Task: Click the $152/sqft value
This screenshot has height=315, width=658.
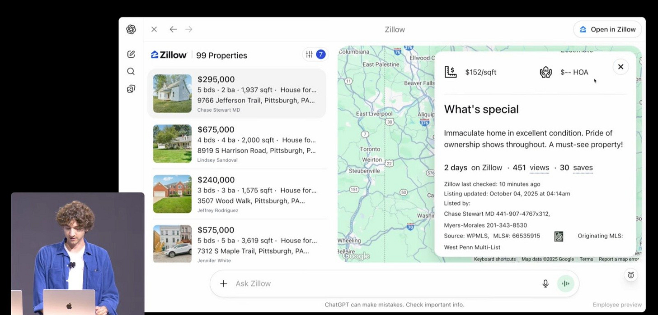Action: point(481,72)
